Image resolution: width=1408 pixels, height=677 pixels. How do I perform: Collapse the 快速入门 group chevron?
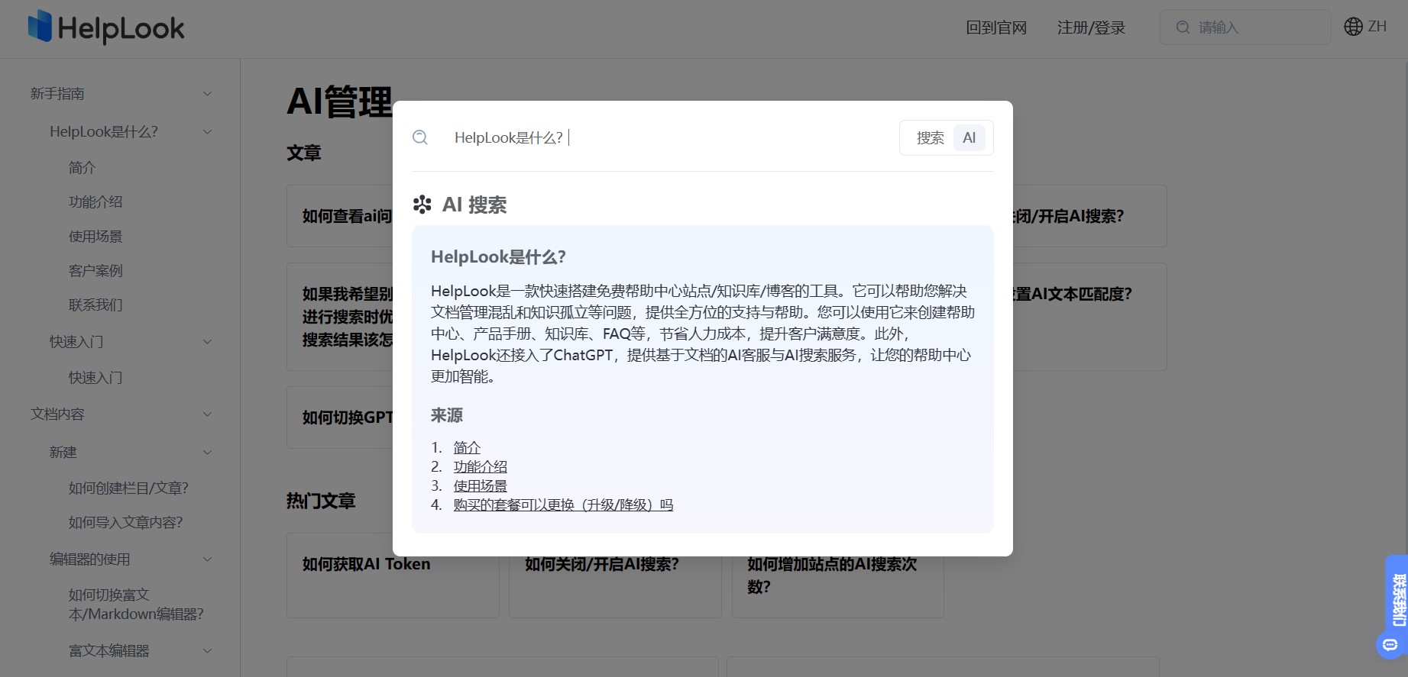coord(207,342)
